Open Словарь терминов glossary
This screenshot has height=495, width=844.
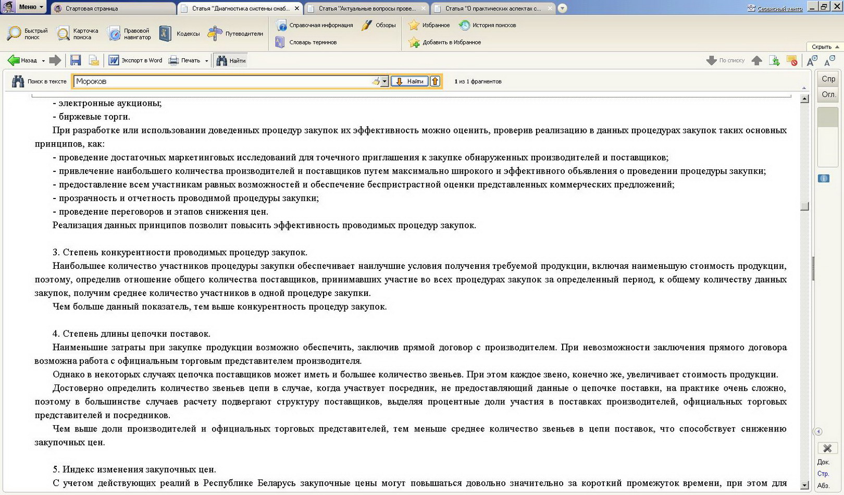tap(306, 42)
